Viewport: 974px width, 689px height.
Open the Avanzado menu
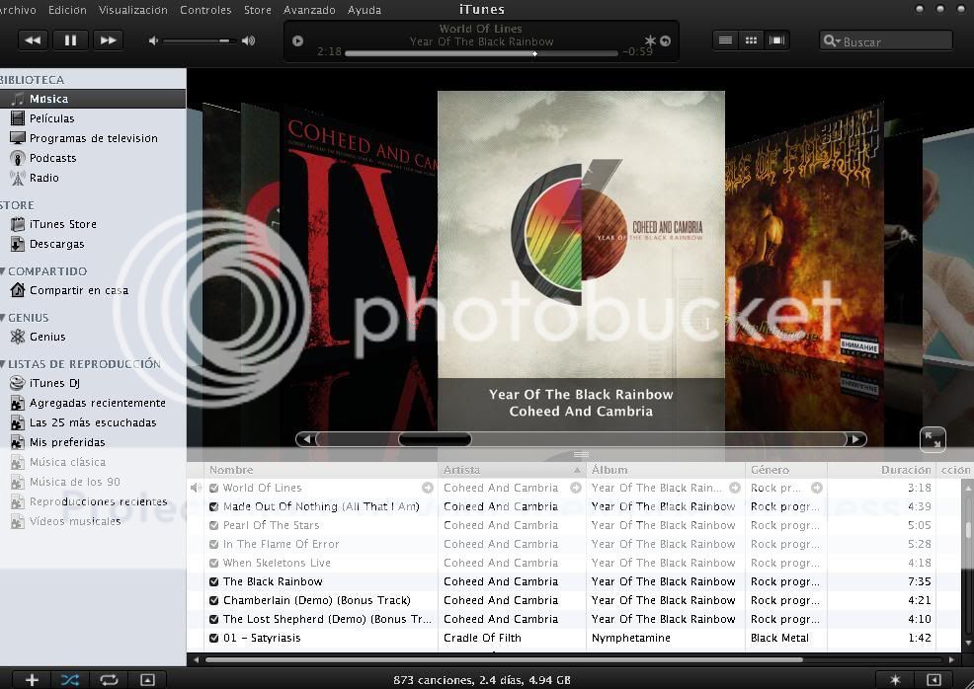(x=309, y=10)
